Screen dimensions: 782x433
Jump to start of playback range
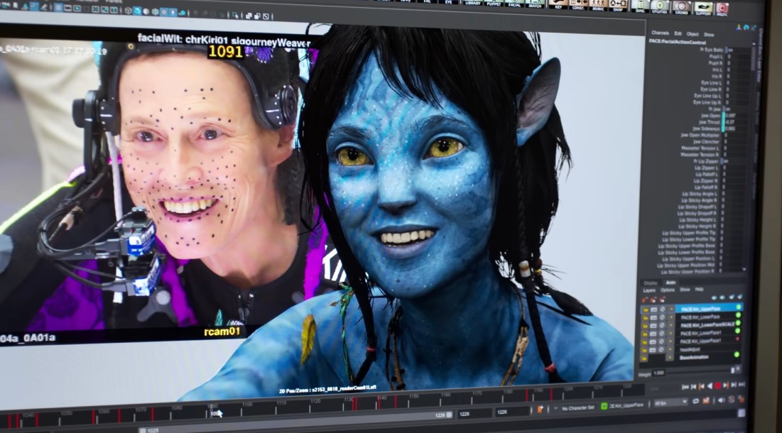(x=685, y=386)
